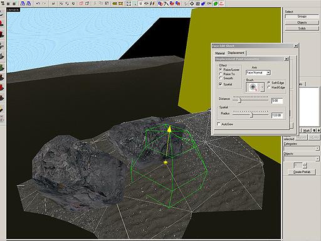Click the blue spheres toolbar icon
Viewport: 321px width, 241px height.
[203, 3]
